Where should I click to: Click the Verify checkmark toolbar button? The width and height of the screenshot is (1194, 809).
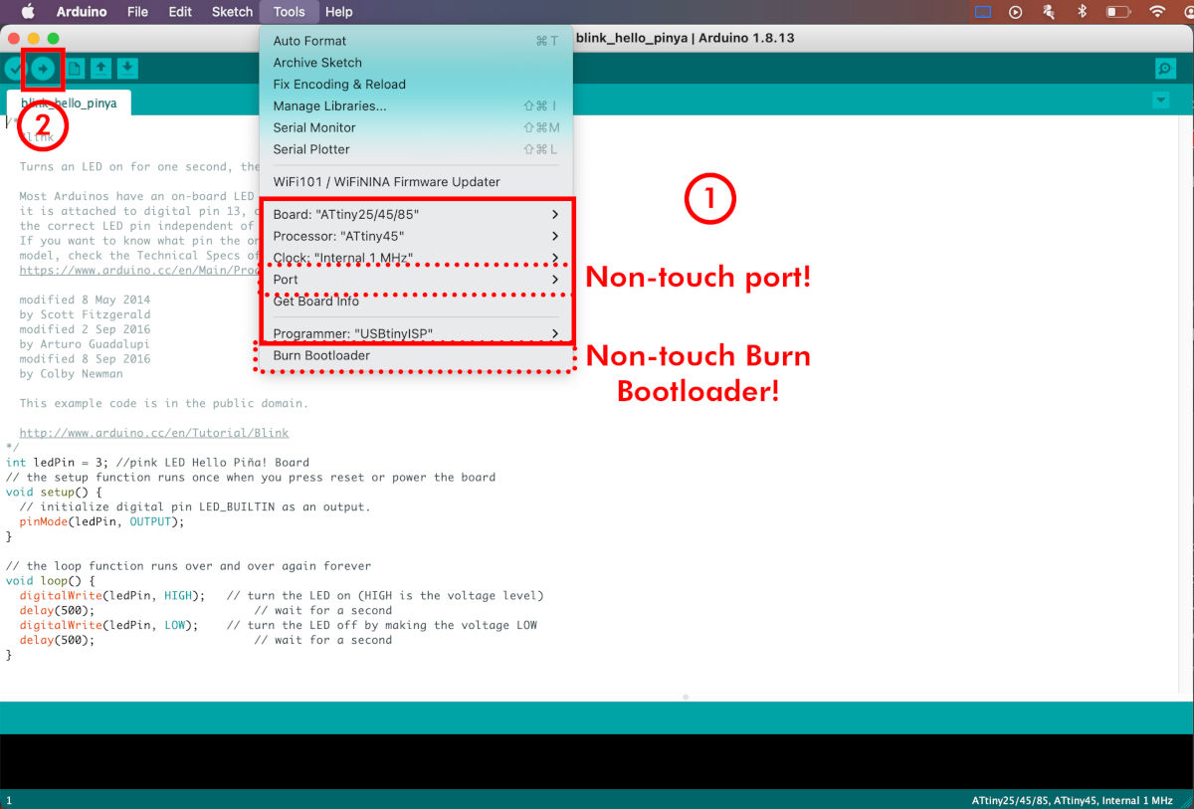pos(14,68)
